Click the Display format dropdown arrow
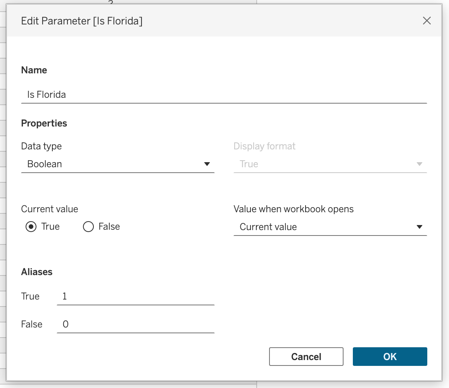The width and height of the screenshot is (449, 388). (419, 164)
